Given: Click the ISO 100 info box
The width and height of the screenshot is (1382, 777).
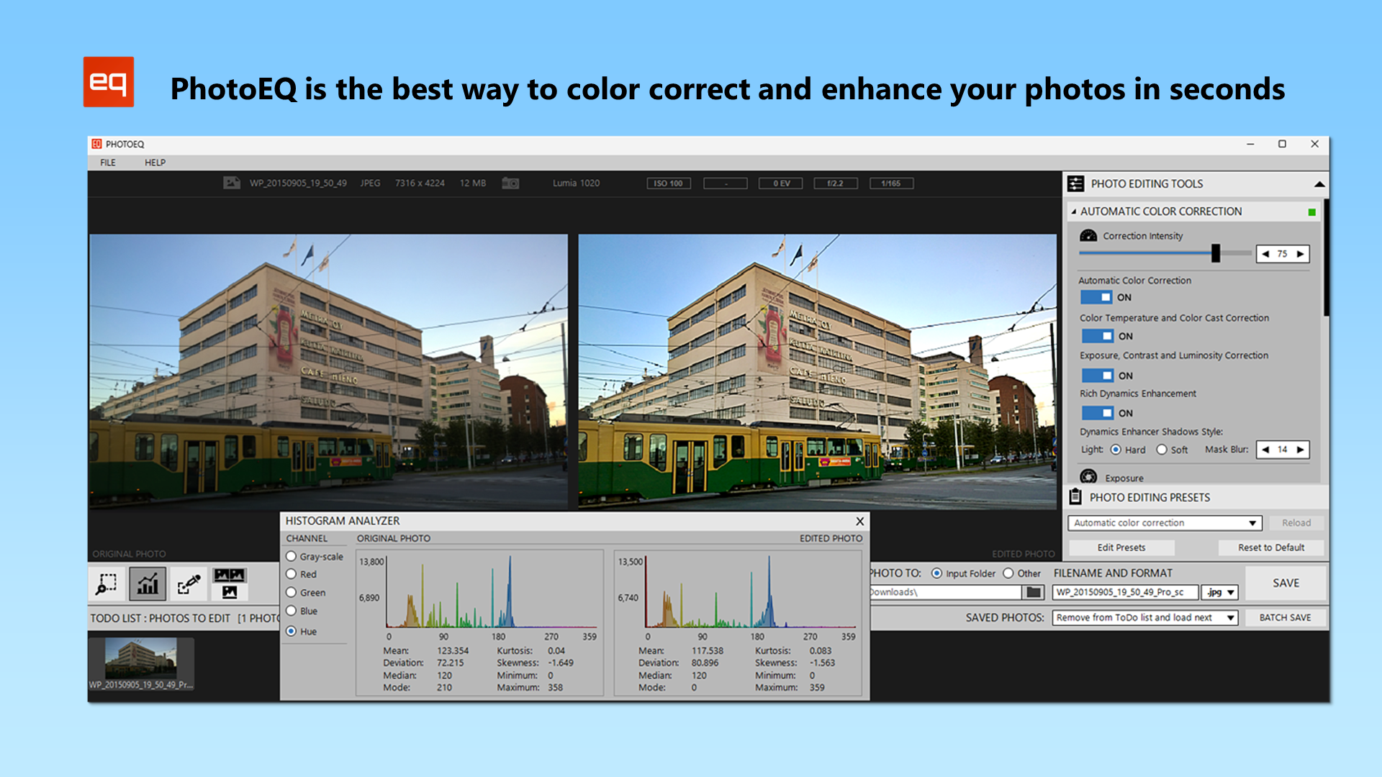Looking at the screenshot, I should [x=668, y=183].
